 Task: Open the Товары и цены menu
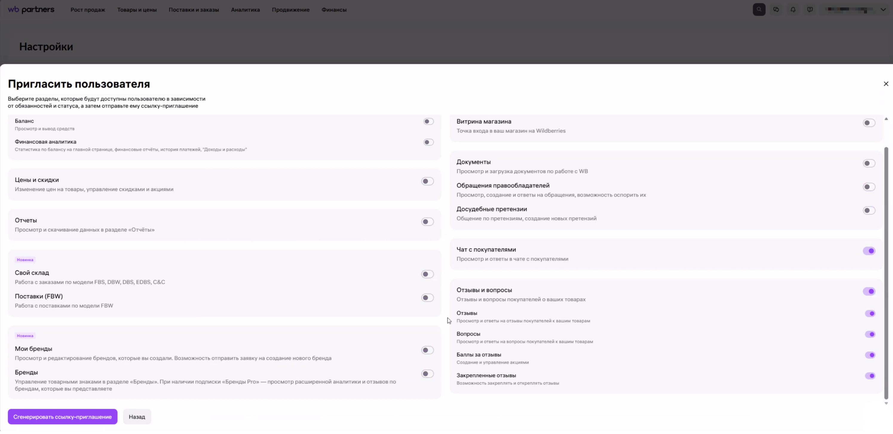coord(137,10)
